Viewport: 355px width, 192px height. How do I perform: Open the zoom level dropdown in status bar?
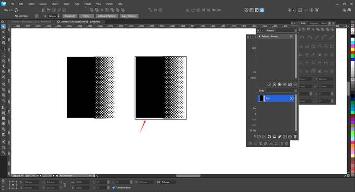(18, 176)
